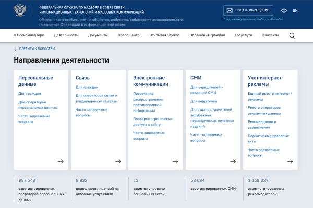Viewport: 313px width, 208px height.
Task: Click arrow icon in Учет интернет-рекламы card
Action: 290,161
